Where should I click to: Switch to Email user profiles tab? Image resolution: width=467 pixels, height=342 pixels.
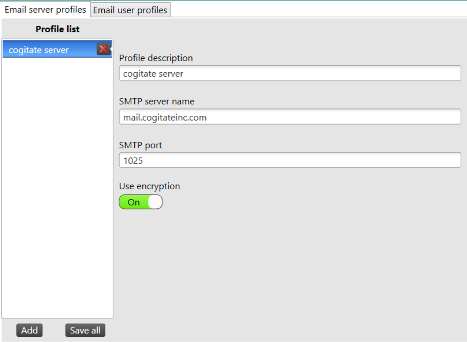pos(130,10)
